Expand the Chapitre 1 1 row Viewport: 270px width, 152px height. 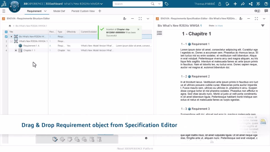16,50
